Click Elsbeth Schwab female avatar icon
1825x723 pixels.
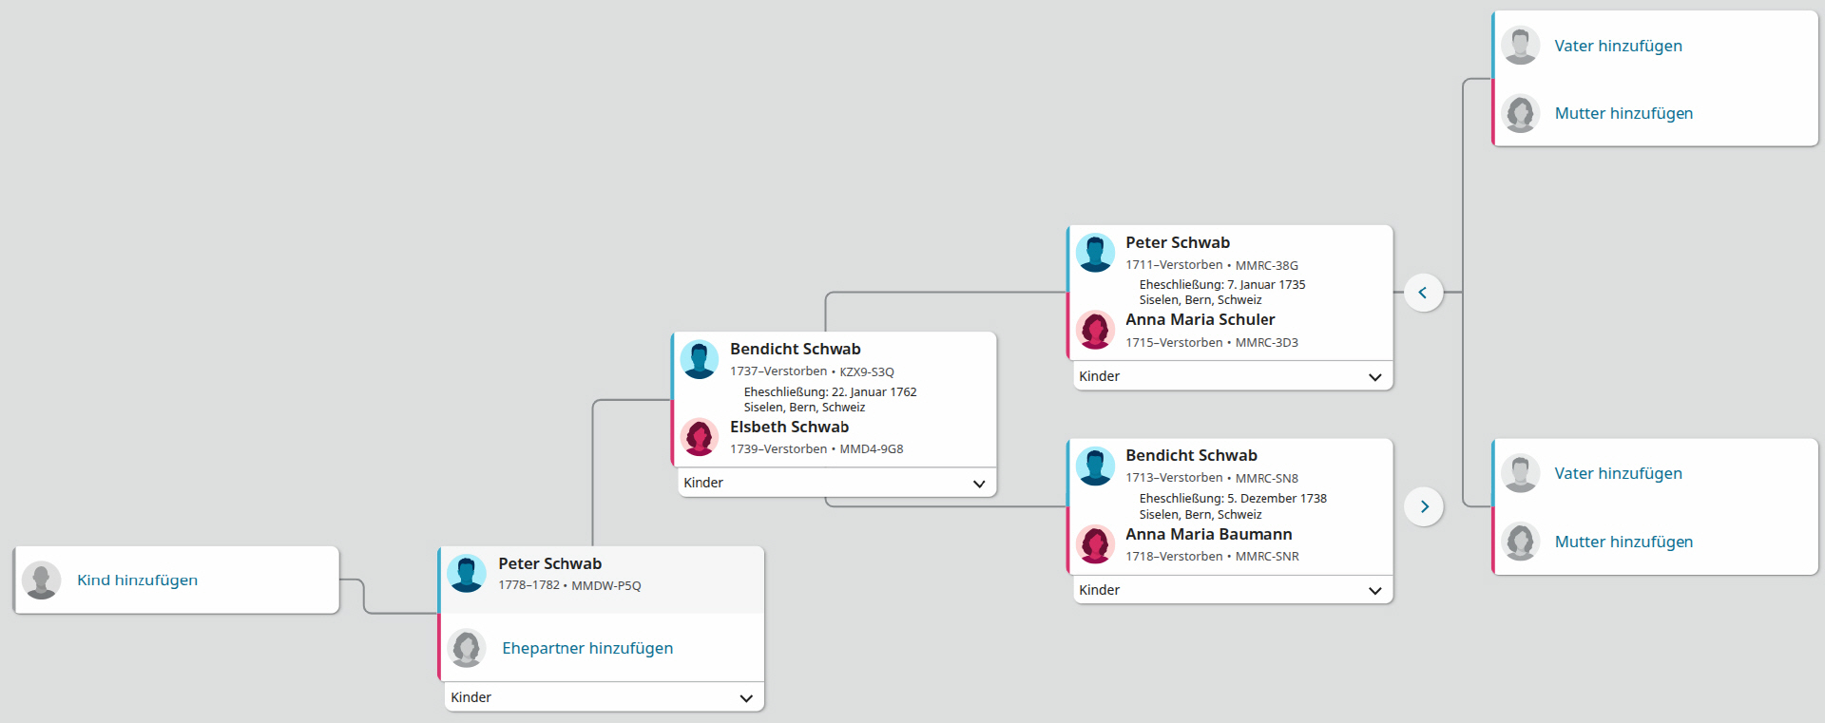700,437
